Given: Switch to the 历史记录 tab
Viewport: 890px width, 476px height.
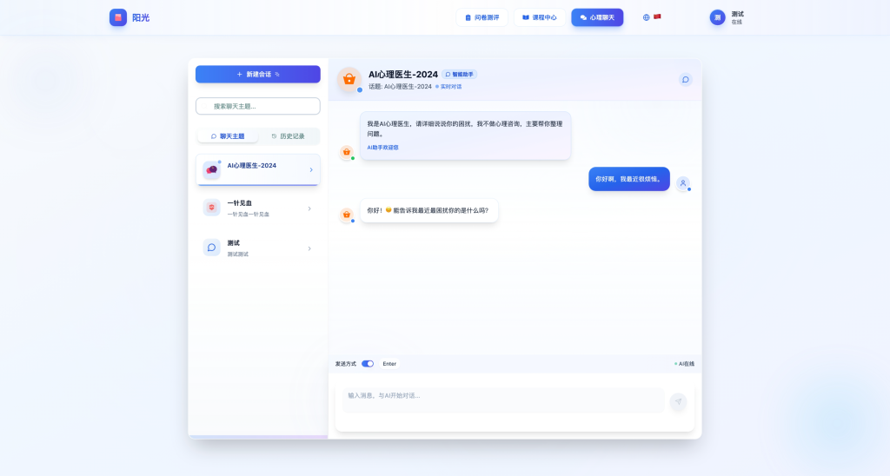Looking at the screenshot, I should (289, 136).
